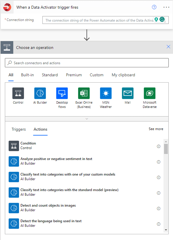Select the Microsoft Dataverse connector
This screenshot has height=240, width=173.
(149, 93)
